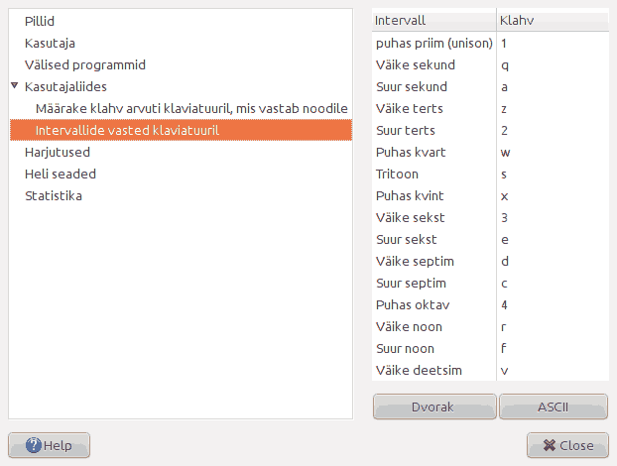Edit key cell for Suur terts
Screen dimensions: 617x466
553,130
